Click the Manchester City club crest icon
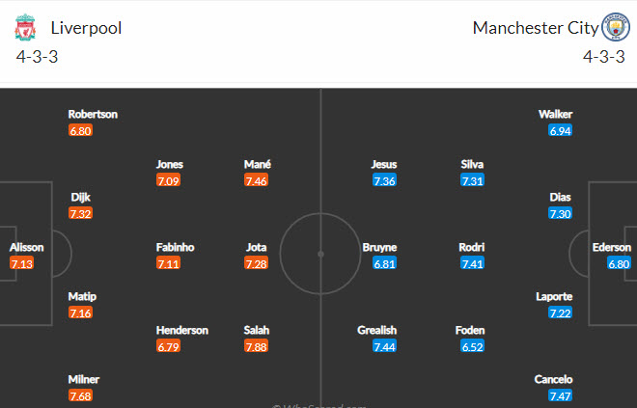637x408 pixels. coord(615,27)
